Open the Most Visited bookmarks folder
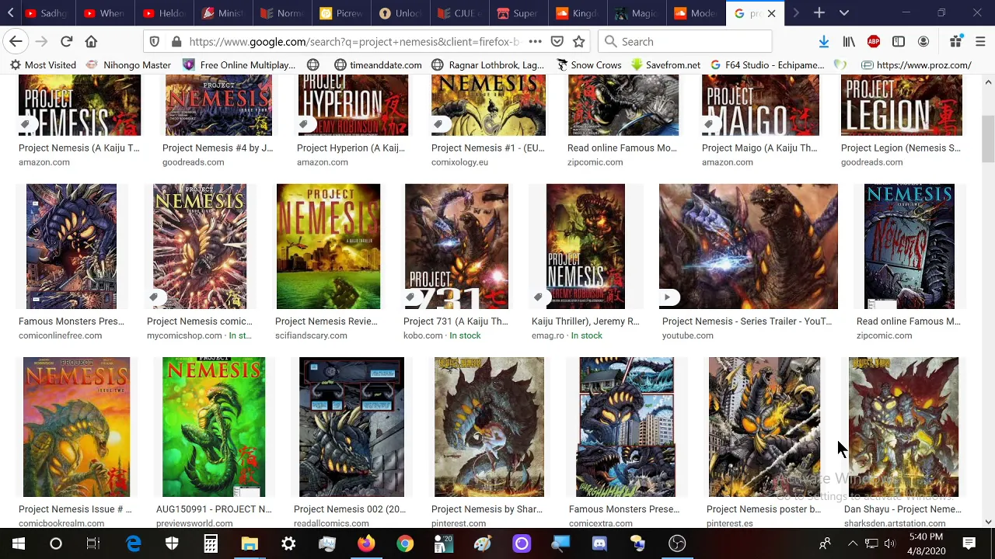The width and height of the screenshot is (995, 559). (43, 65)
